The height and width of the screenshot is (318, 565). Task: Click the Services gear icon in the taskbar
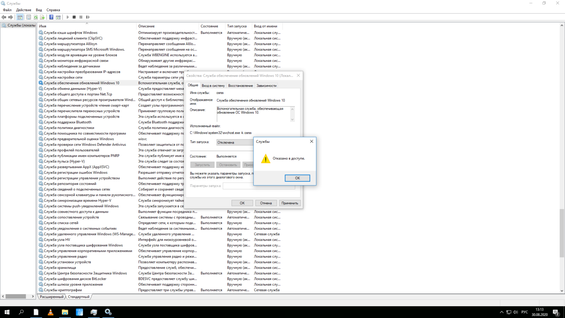pyautogui.click(x=108, y=312)
